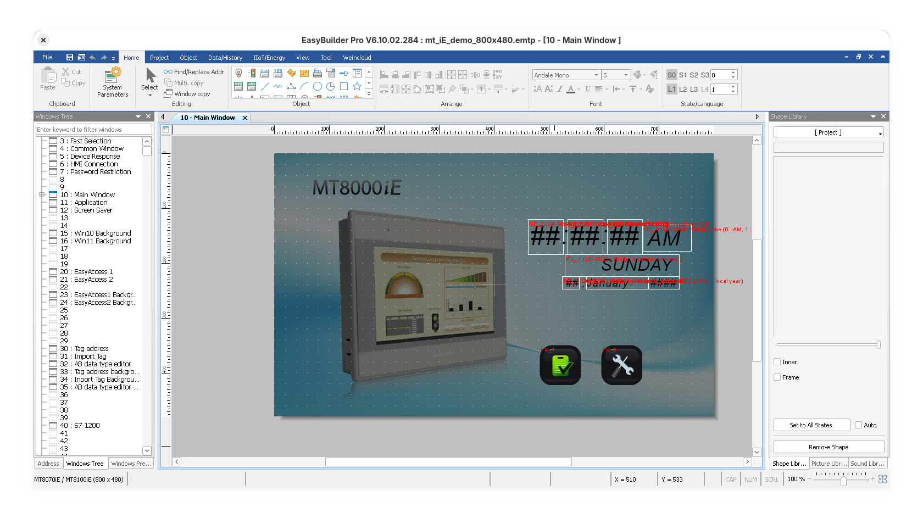The image size is (923, 524).
Task: Toggle the Auto checkbox
Action: tap(859, 425)
